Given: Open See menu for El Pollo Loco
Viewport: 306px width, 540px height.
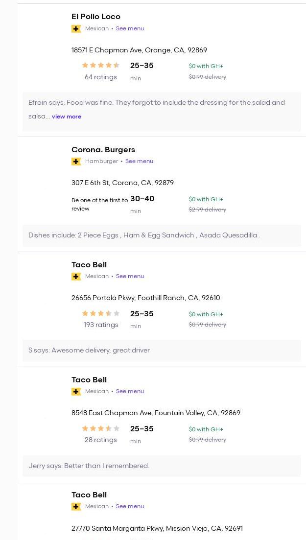Looking at the screenshot, I should pyautogui.click(x=130, y=28).
